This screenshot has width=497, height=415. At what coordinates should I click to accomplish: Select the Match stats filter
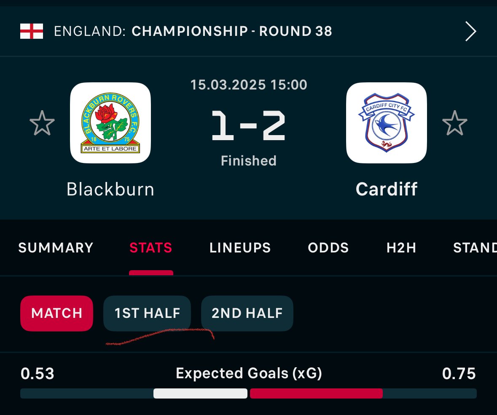click(56, 313)
